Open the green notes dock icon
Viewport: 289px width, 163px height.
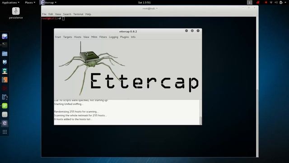[5, 105]
